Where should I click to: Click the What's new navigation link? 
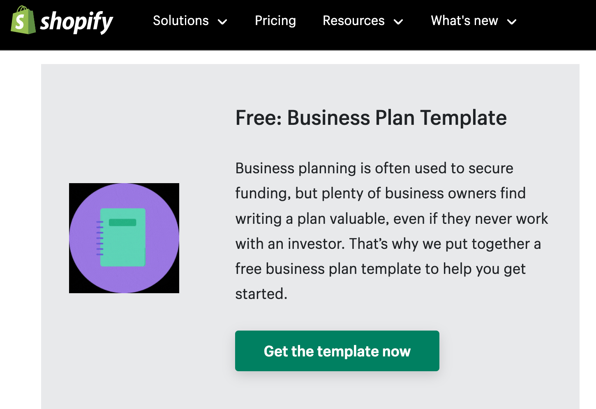(x=464, y=21)
